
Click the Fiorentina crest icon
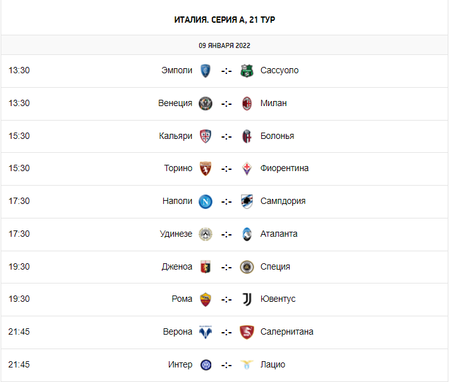[x=247, y=169]
